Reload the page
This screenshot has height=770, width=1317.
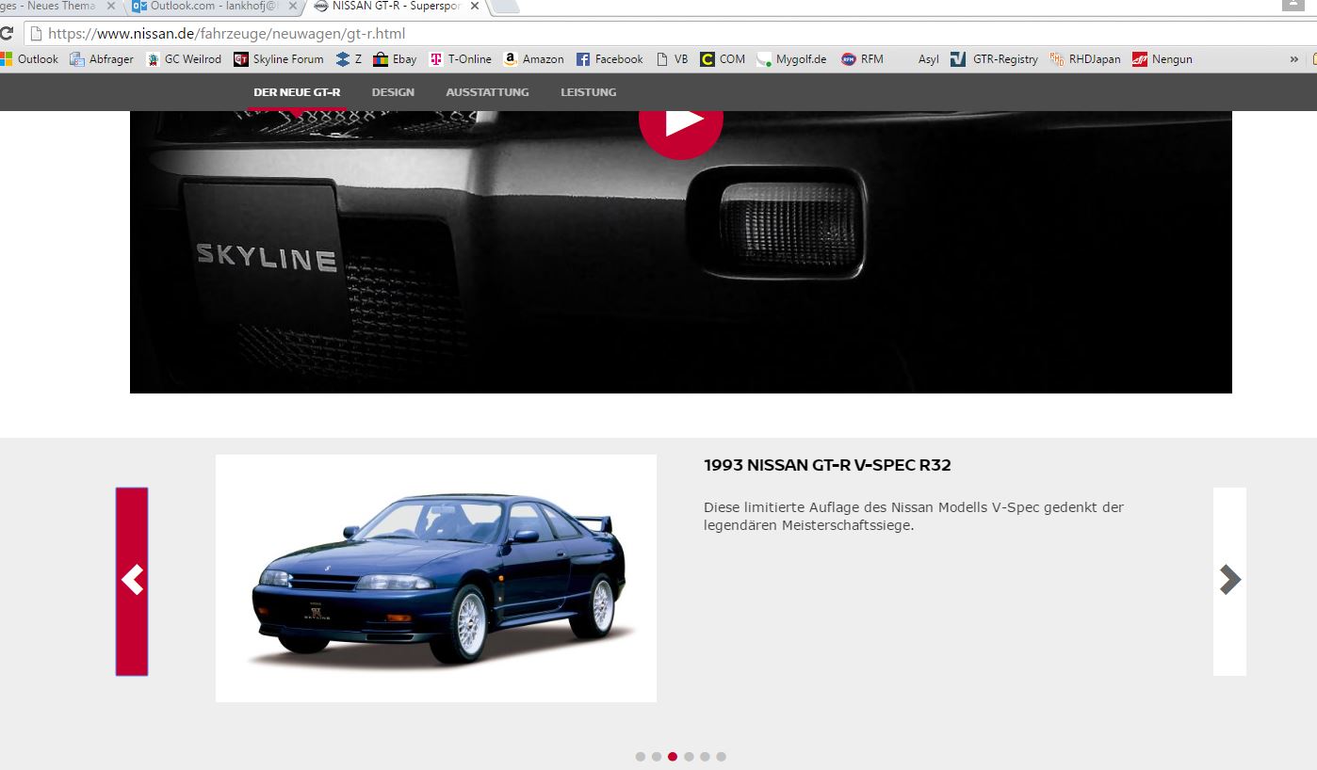[x=6, y=34]
